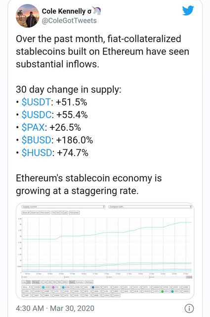This screenshot has height=317, width=210.
Task: Open the Supply, current dropdown
Action: (64, 207)
